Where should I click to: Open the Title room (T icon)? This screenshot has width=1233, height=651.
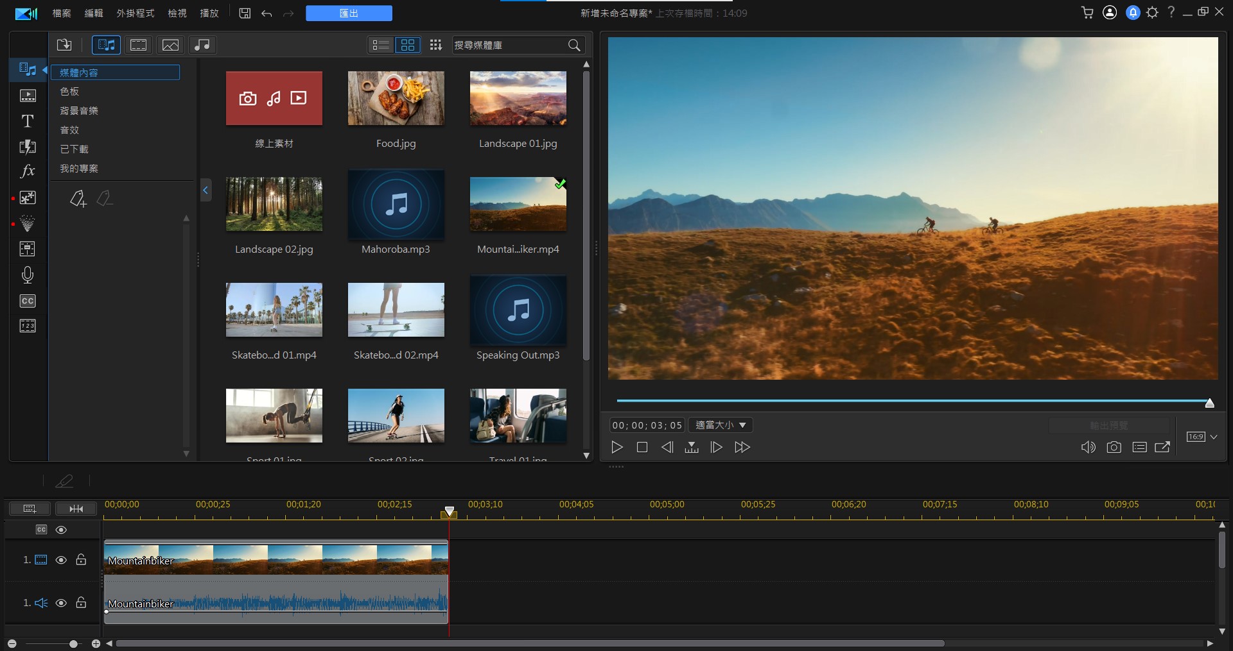pos(28,121)
